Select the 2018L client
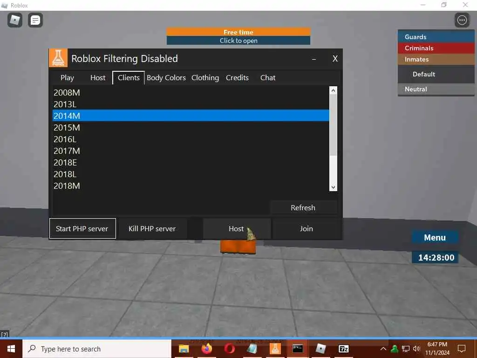Screen dimensions: 477x358 coord(191,174)
